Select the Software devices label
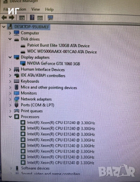The image size is (140, 182). pos(35,168)
